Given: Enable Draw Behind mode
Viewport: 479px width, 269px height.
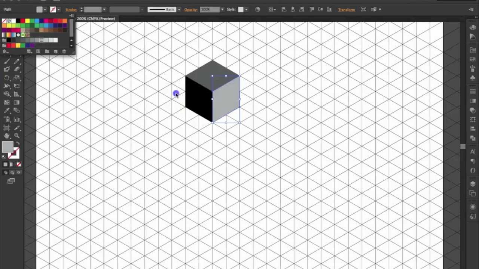Looking at the screenshot, I should click(12, 173).
